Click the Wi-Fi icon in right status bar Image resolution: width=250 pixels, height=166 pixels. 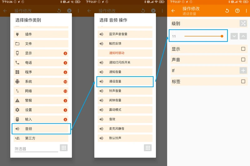[240, 2]
